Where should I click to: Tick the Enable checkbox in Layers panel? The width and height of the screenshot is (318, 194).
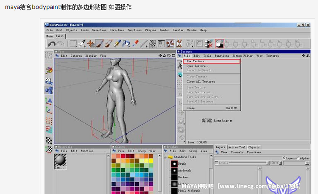pyautogui.click(x=217, y=163)
